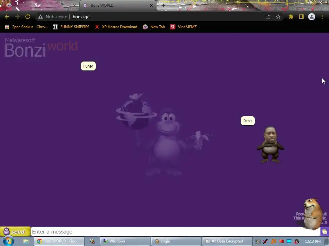The width and height of the screenshot is (329, 246).
Task: Click the small pinned taskbar icon before Windows
Action: pyautogui.click(x=92, y=241)
